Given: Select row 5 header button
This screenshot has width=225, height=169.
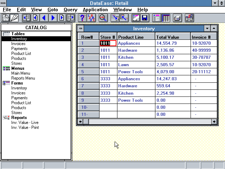Looking at the screenshot, I should [x=88, y=71].
